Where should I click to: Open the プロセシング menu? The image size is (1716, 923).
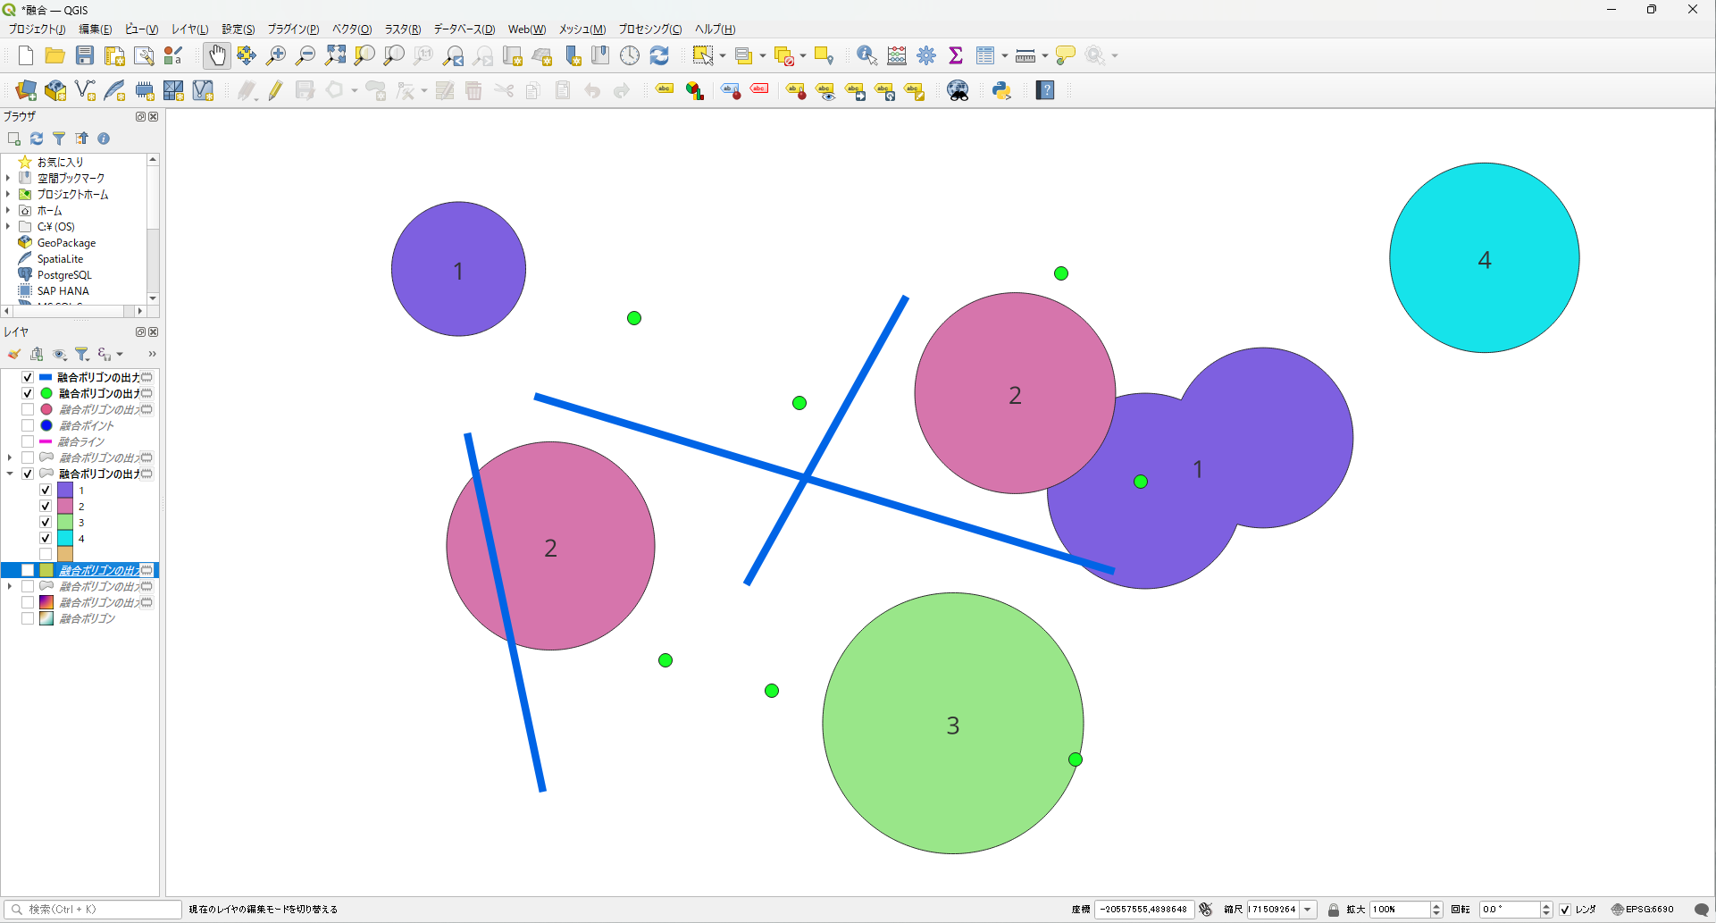[x=649, y=29]
